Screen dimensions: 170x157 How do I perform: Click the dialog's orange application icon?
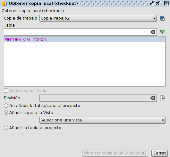pos(4,4)
